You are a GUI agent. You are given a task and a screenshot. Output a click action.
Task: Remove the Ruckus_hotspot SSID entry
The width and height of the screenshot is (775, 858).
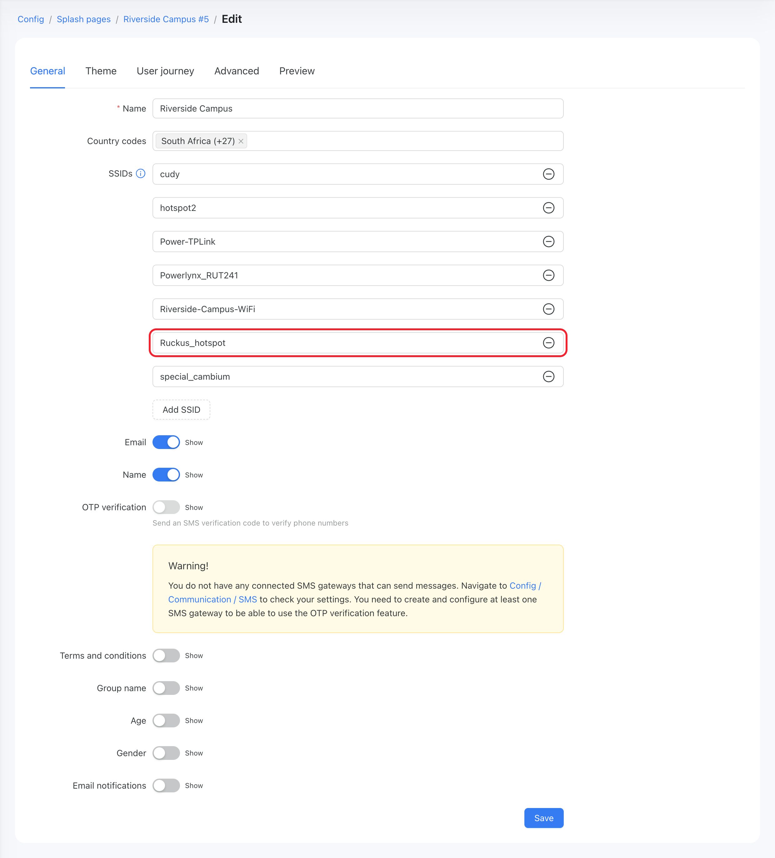tap(548, 343)
